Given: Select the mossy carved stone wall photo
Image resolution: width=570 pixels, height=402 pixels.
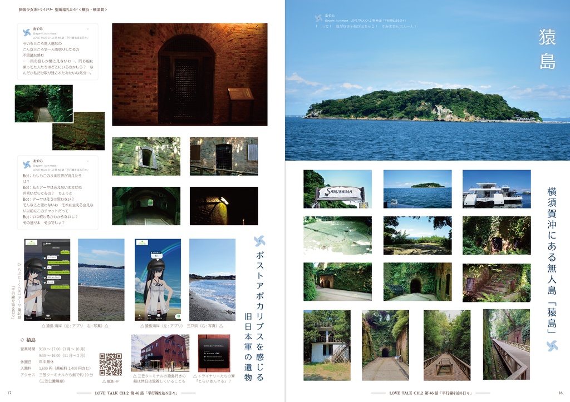Looking at the screenshot, I should click(78, 131).
